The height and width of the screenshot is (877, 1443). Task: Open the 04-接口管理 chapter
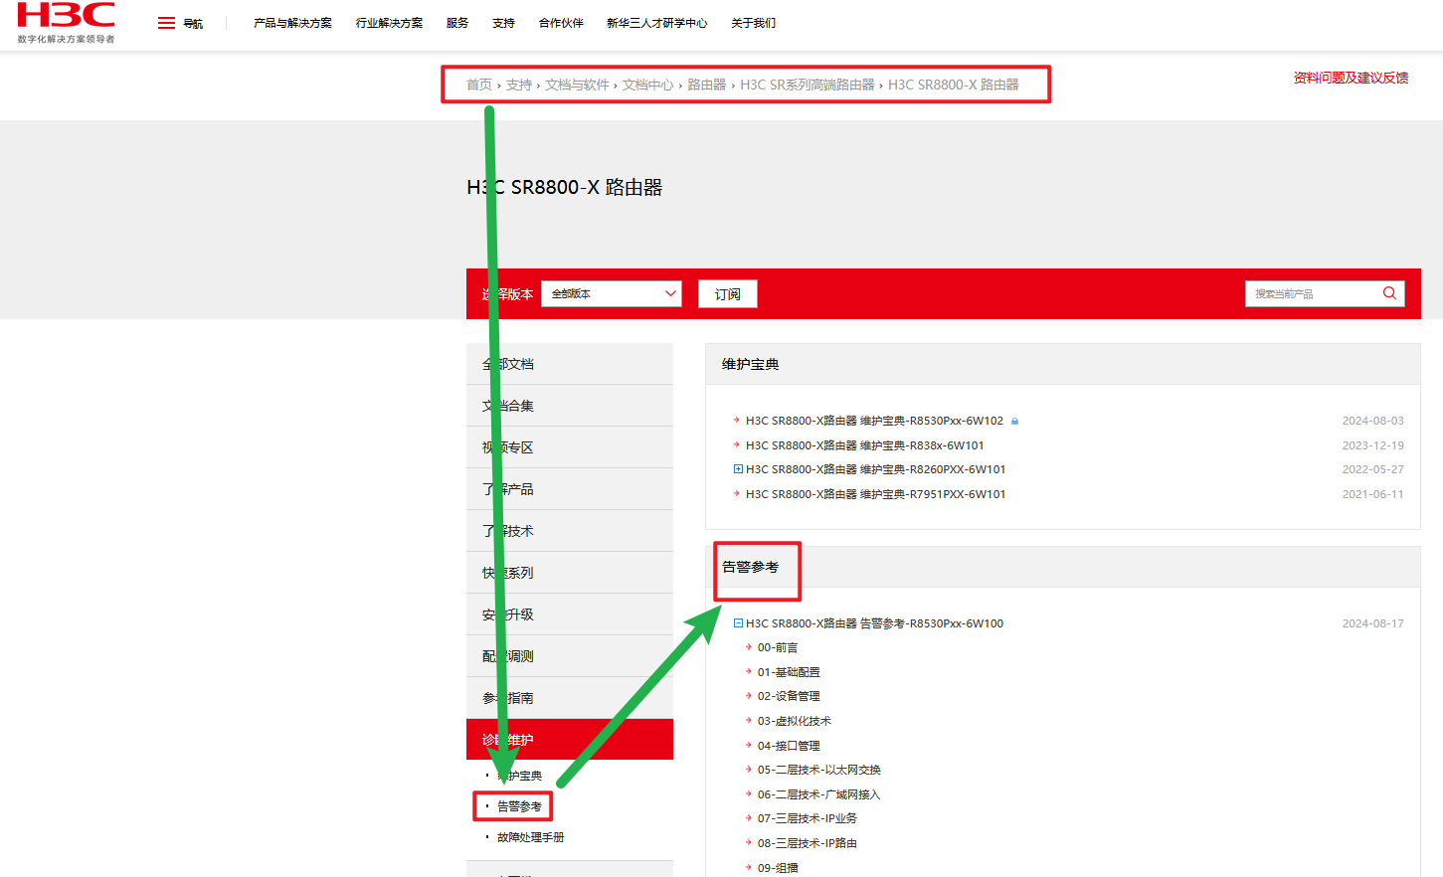tap(789, 746)
